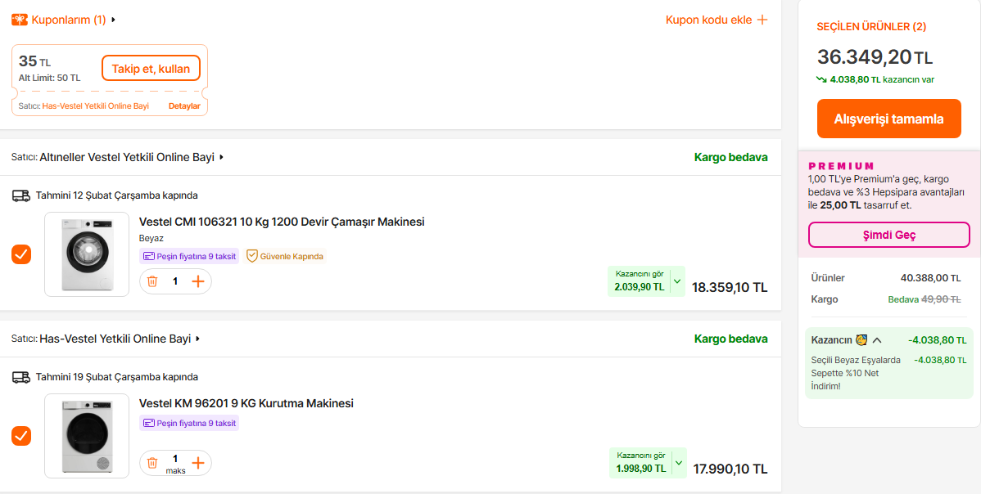Click the Kuponlarım coupon ticket icon

click(20, 20)
